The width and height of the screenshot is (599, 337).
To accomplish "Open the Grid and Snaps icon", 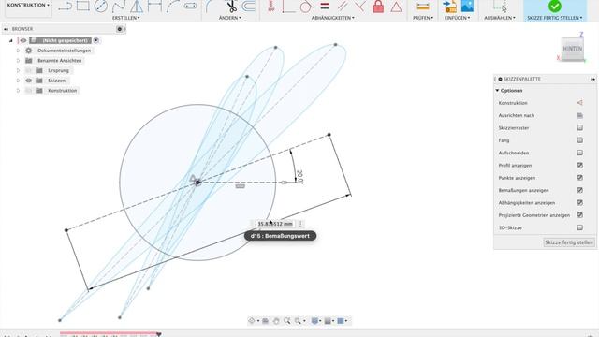I will point(328,321).
